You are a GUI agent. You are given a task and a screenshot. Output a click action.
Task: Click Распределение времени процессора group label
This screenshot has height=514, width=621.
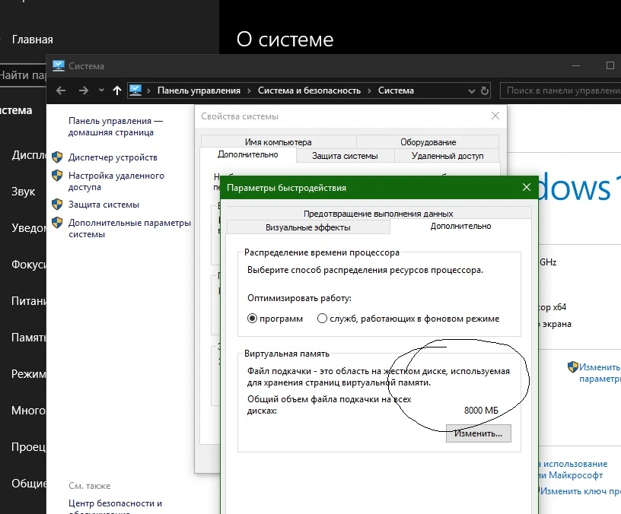point(322,252)
